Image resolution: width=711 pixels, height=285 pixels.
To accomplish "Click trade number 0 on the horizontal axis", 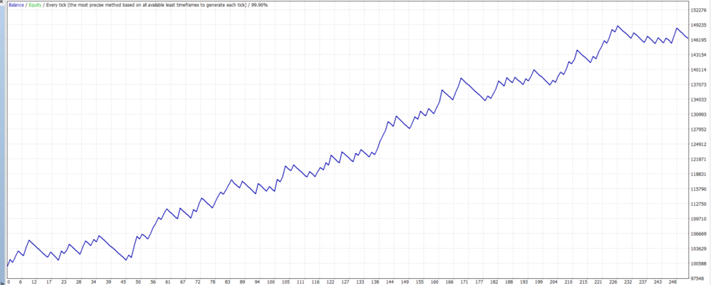I will (8, 282).
